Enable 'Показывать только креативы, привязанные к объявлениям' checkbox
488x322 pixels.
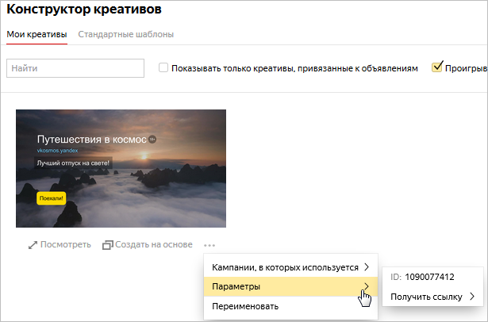(x=163, y=67)
